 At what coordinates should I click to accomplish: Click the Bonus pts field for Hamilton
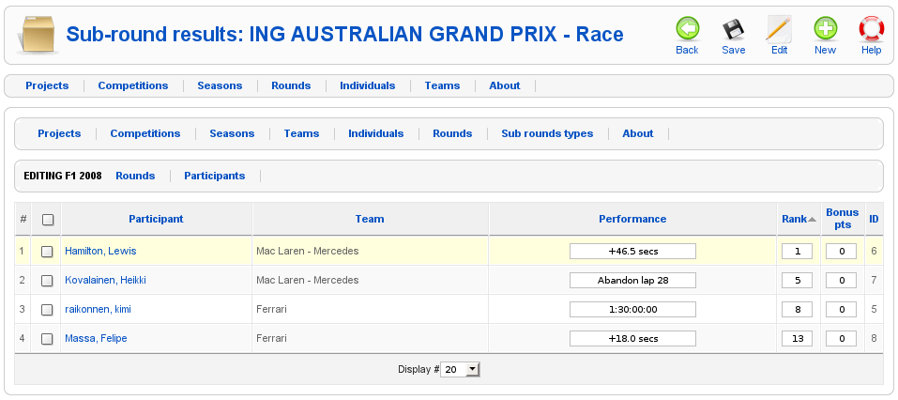pyautogui.click(x=841, y=251)
